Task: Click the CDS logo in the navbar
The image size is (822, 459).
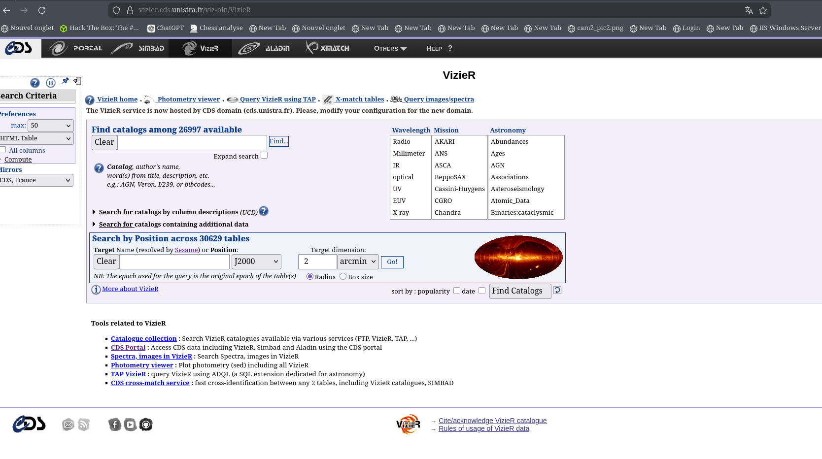Action: pos(19,48)
